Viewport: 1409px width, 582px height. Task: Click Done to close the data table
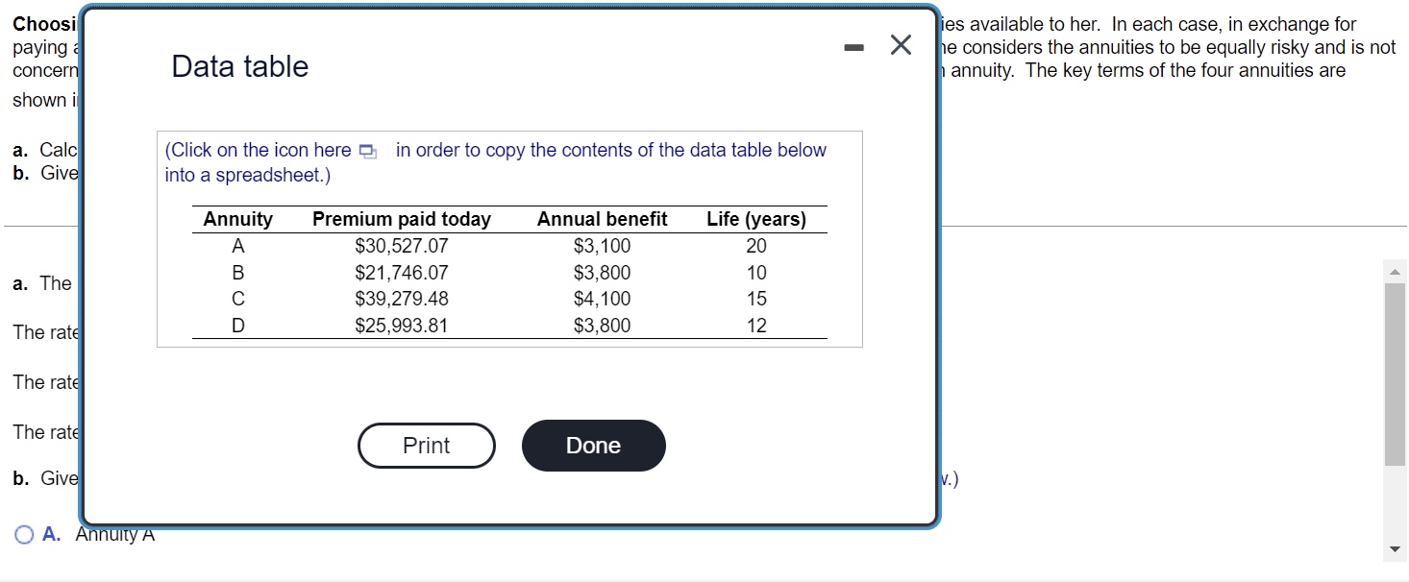tap(593, 445)
